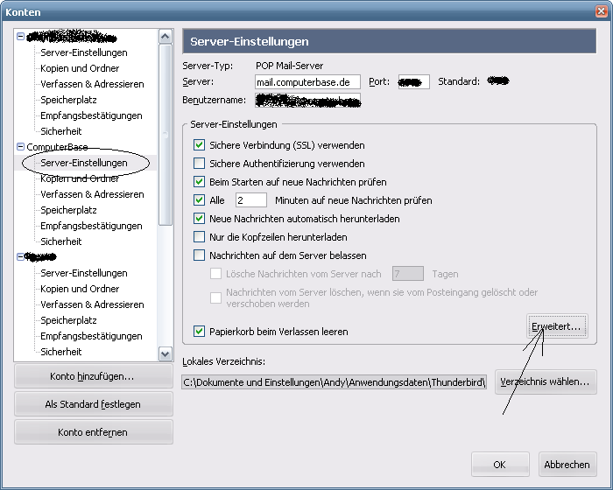The image size is (613, 490).
Task: Click the account list scrollbar thumb
Action: pos(165,135)
